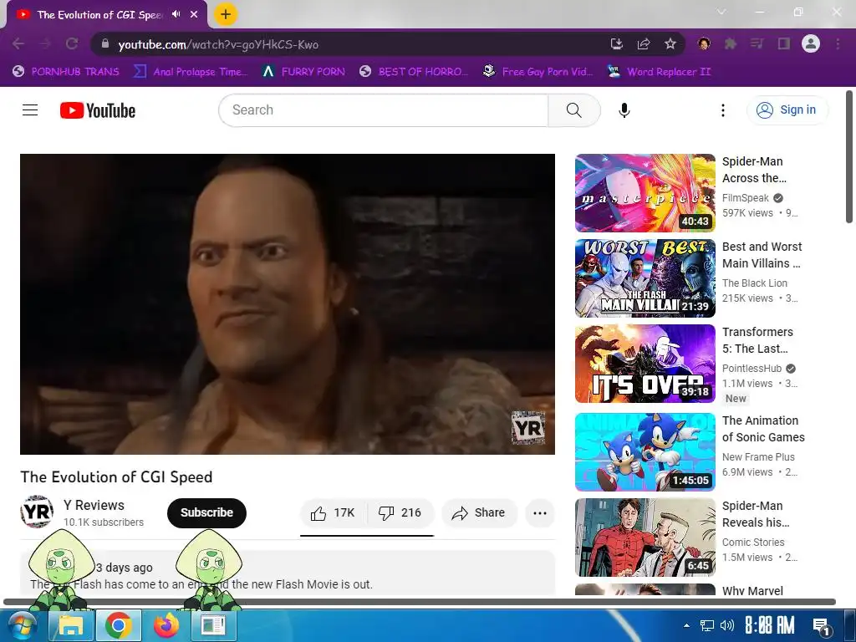Open the Y Reviews channel name link
This screenshot has width=856, height=642.
(94, 505)
